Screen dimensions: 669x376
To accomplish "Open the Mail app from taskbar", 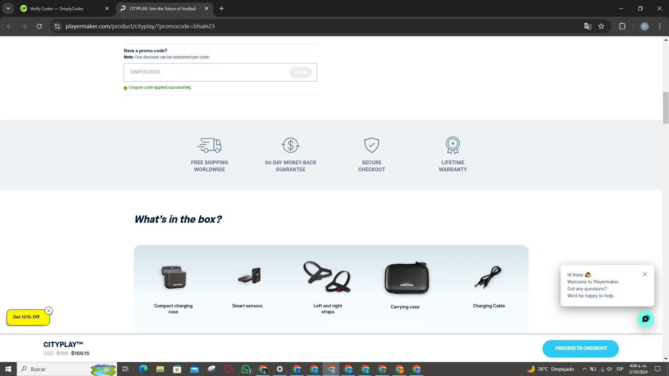I will [194, 369].
